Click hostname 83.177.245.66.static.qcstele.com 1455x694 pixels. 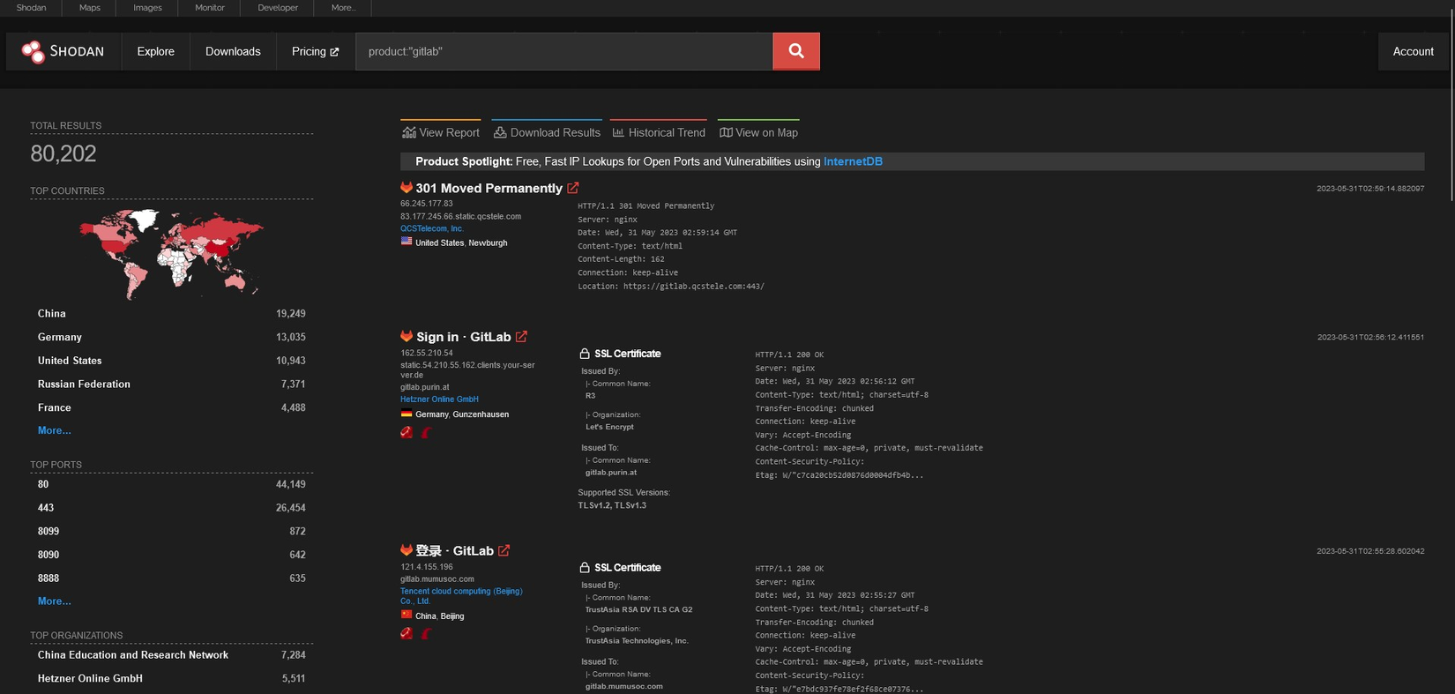(x=461, y=216)
